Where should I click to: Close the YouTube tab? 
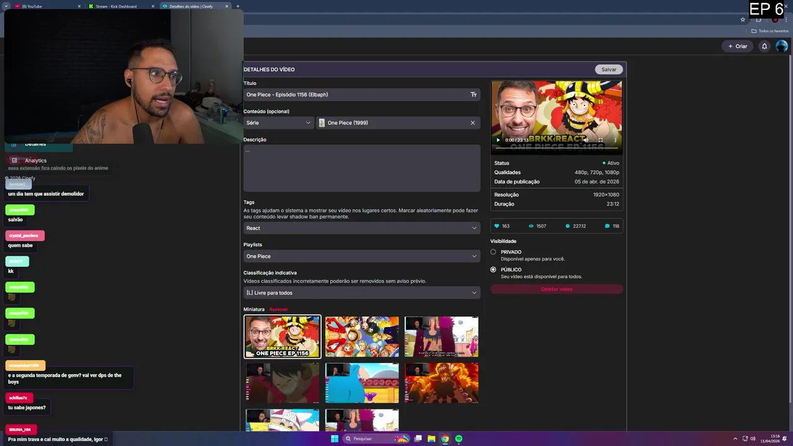point(79,6)
